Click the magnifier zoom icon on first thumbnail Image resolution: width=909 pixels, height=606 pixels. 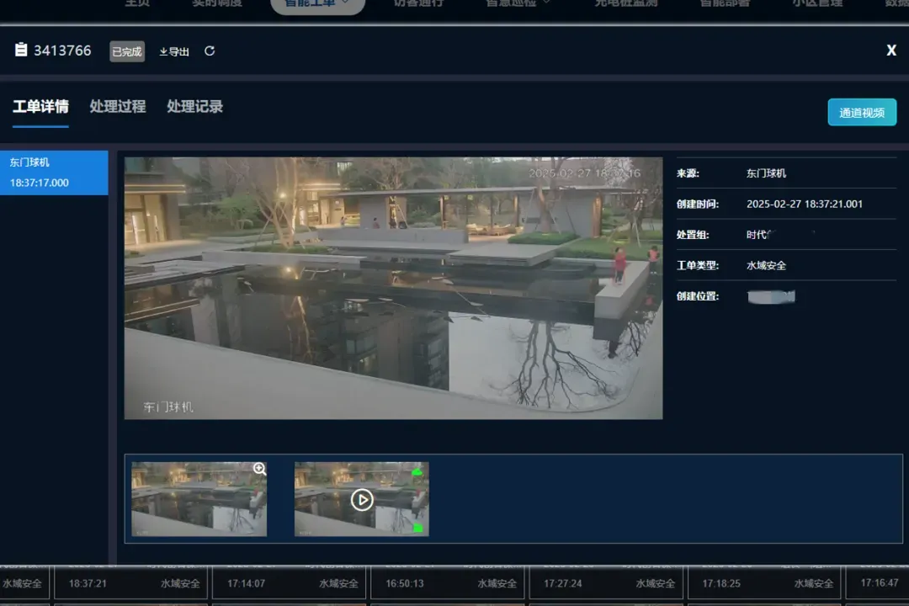click(259, 470)
